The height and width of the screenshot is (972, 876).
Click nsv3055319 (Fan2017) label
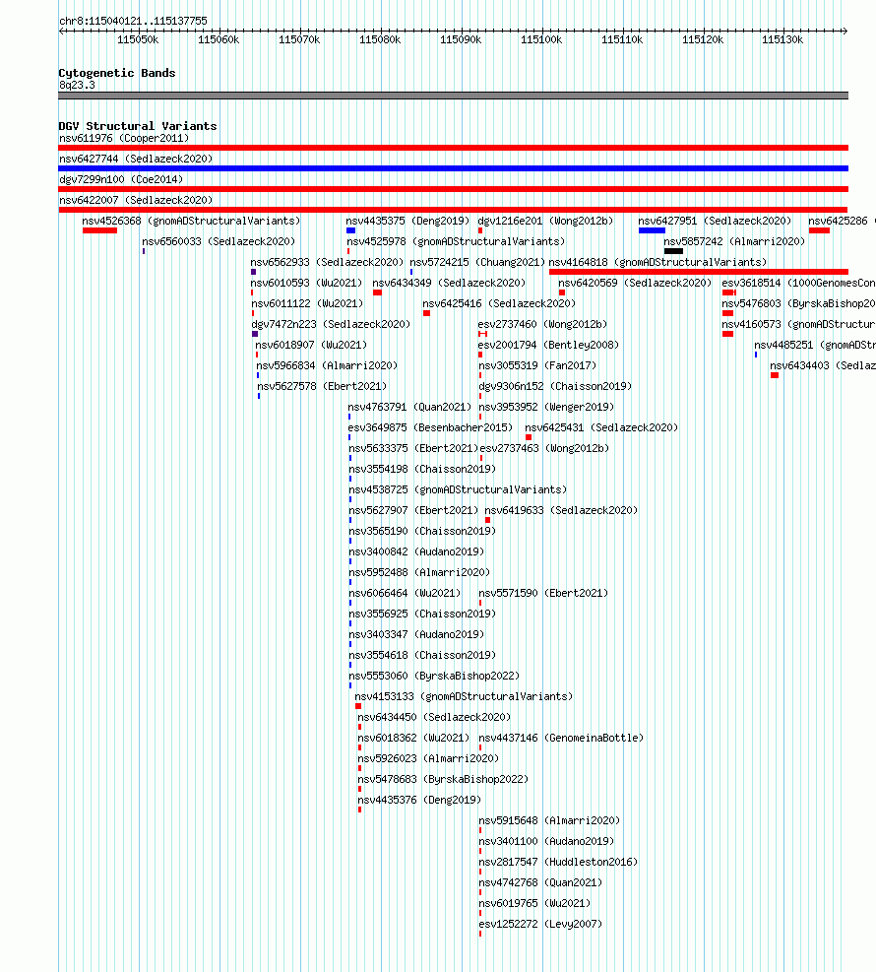[537, 365]
